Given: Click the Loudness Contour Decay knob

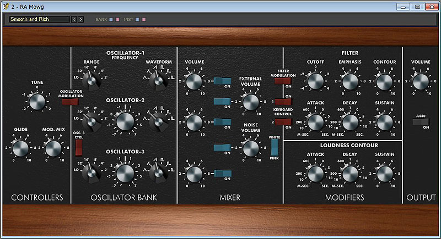Looking at the screenshot, I should [350, 174].
